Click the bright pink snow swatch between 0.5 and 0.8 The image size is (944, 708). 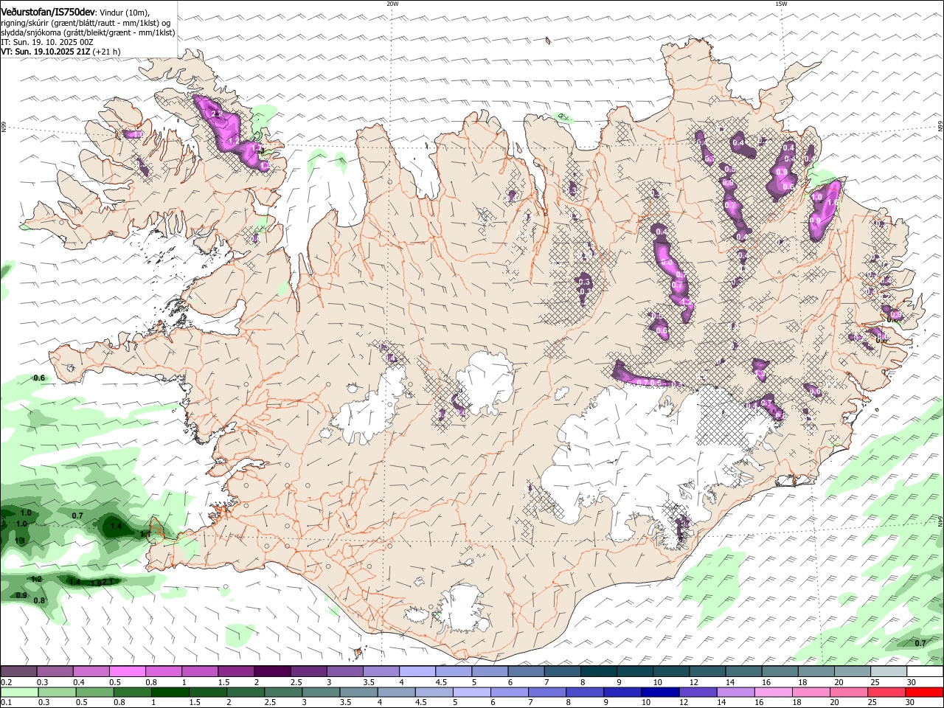(127, 671)
